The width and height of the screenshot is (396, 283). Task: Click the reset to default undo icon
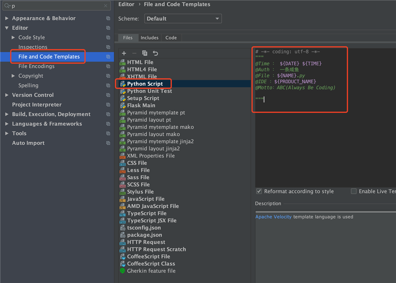pyautogui.click(x=155, y=53)
